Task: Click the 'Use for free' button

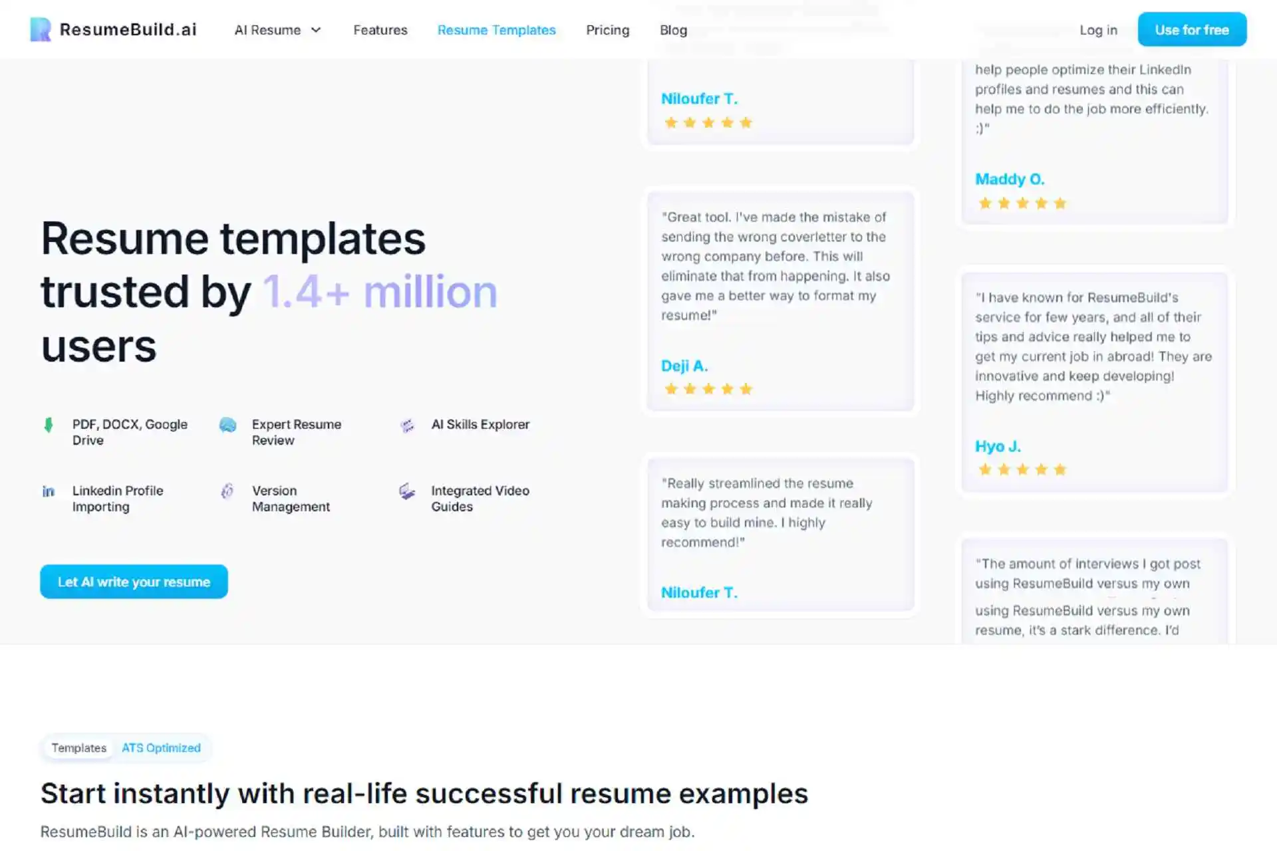Action: 1193,29
